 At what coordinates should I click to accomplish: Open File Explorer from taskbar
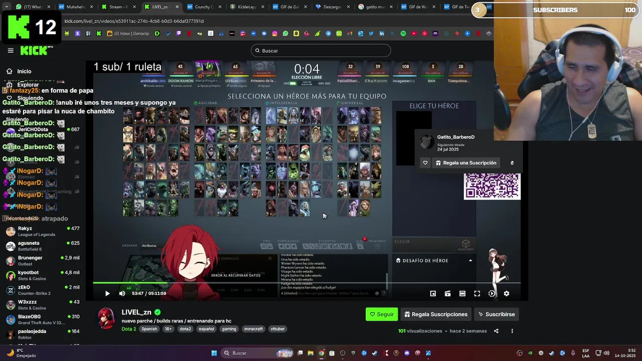click(x=310, y=353)
